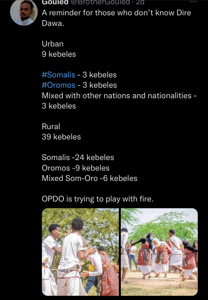Select the line 'A reminder for those who don't know Dire'
208x300 pixels.
(116, 13)
